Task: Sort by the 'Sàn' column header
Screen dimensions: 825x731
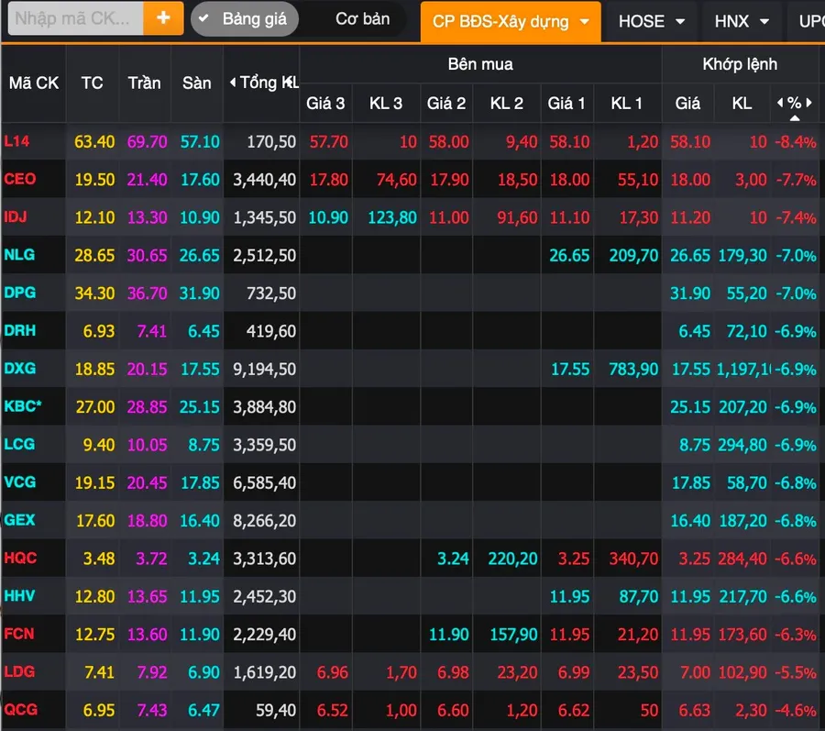Action: click(197, 83)
